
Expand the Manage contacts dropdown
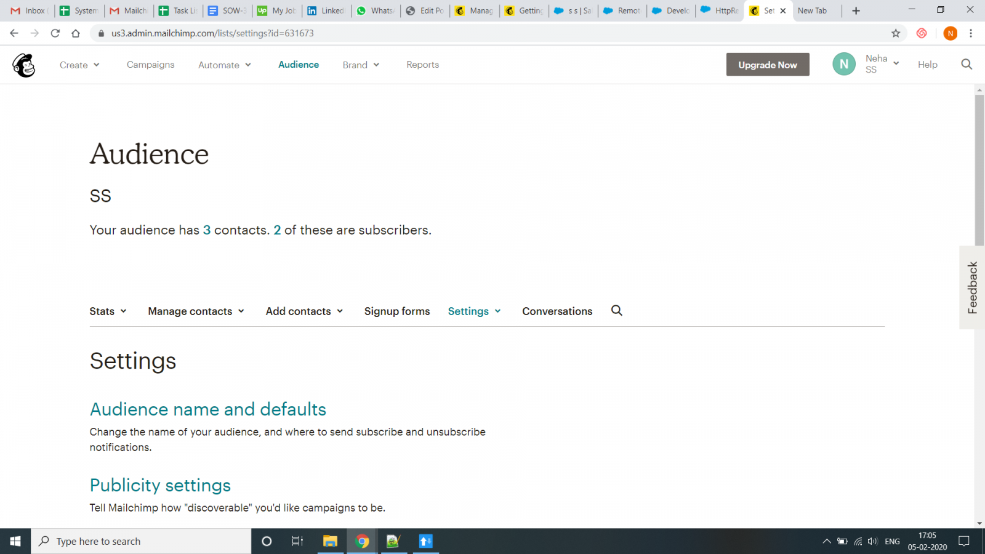[x=195, y=311]
